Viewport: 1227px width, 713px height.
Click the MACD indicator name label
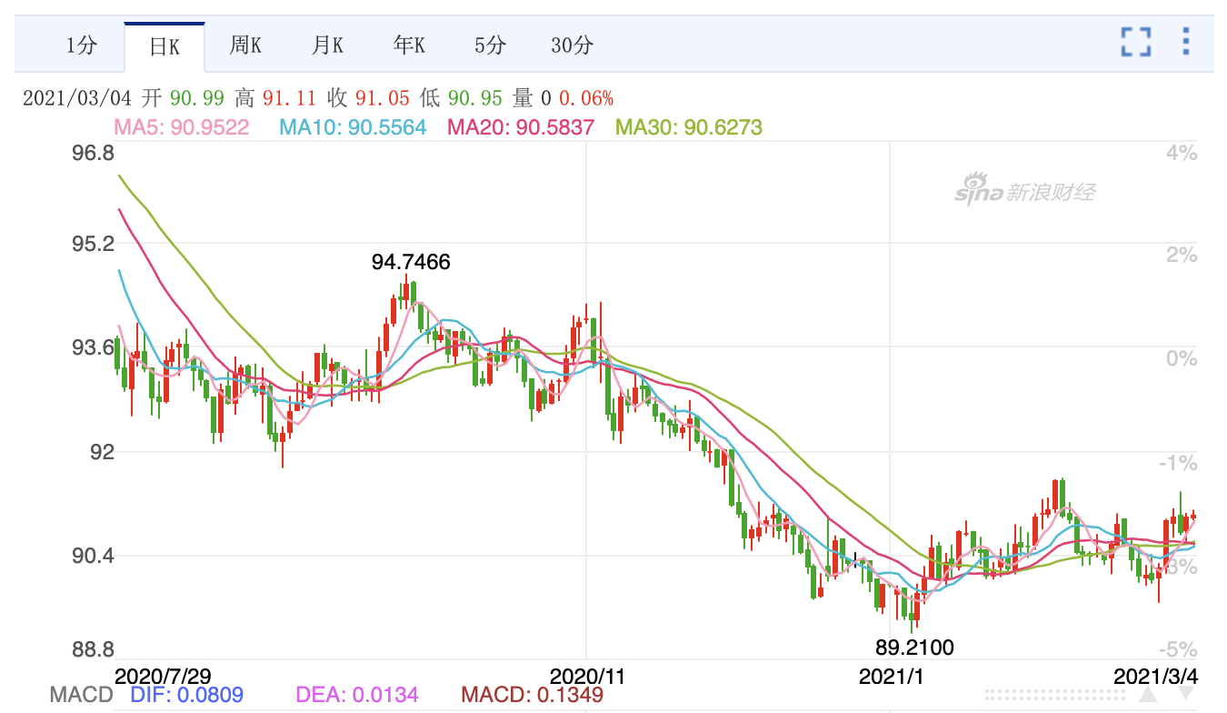(82, 696)
